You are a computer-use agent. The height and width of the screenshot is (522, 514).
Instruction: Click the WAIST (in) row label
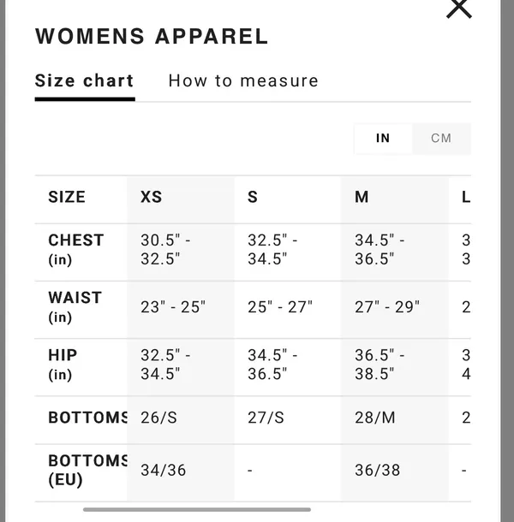(75, 307)
